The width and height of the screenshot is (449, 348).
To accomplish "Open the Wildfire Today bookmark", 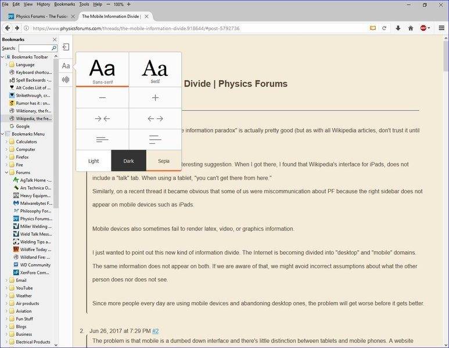I will (33, 249).
